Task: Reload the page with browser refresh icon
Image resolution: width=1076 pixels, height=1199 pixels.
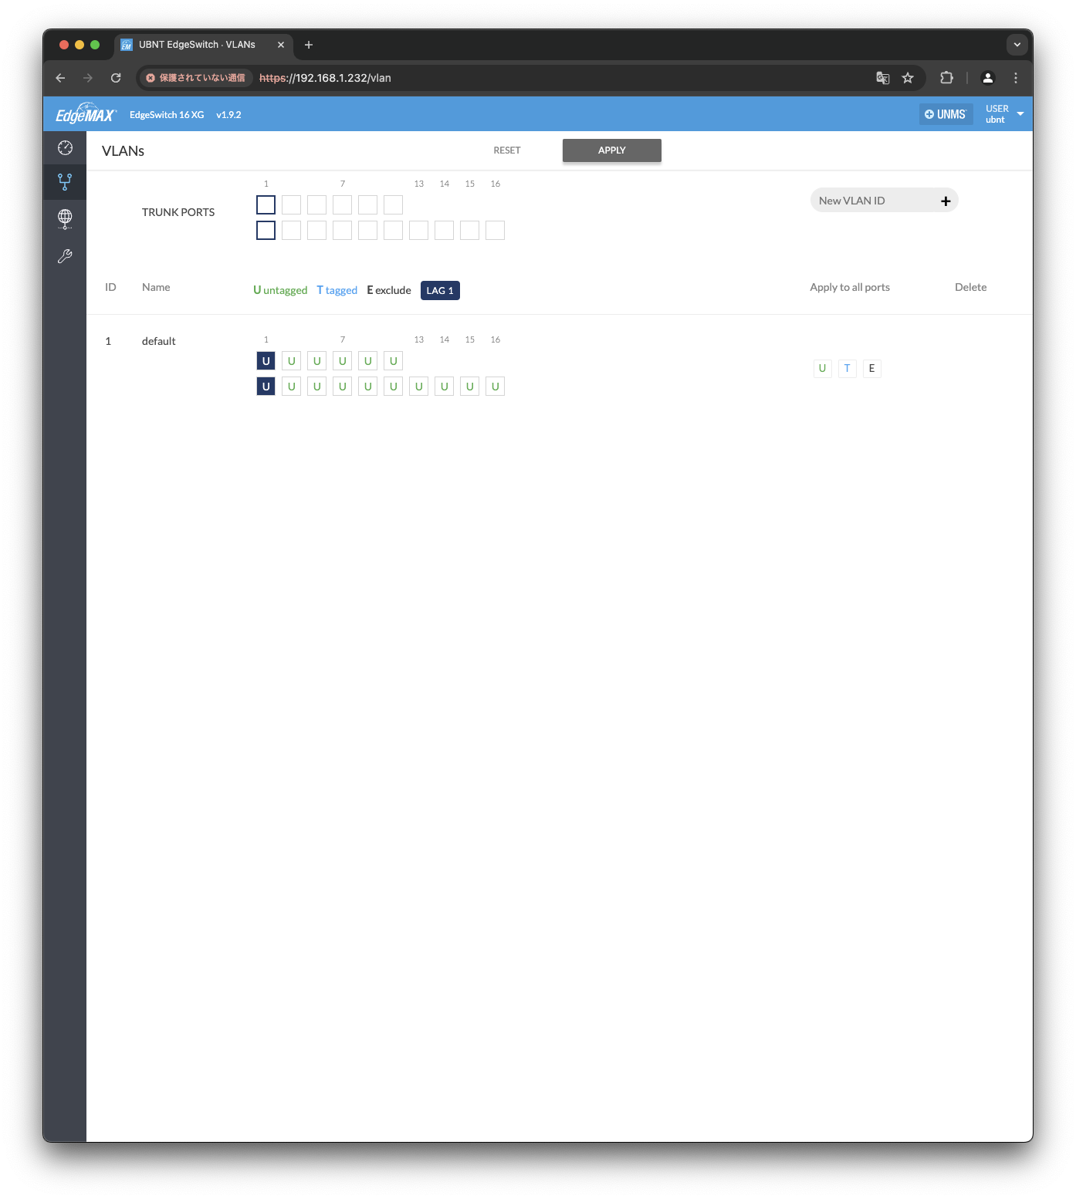Action: pyautogui.click(x=116, y=78)
